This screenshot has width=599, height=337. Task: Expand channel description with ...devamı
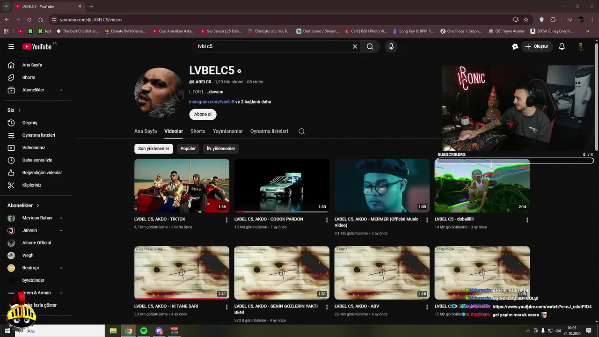[x=214, y=92]
